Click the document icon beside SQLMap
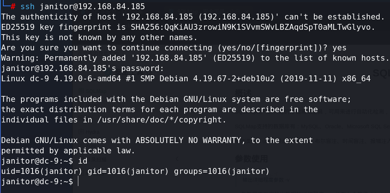Screen dimensions: 390x193 [81, 91]
